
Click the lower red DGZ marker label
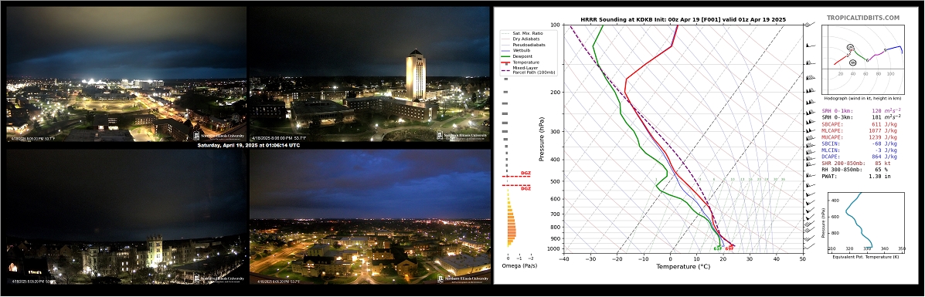point(525,188)
